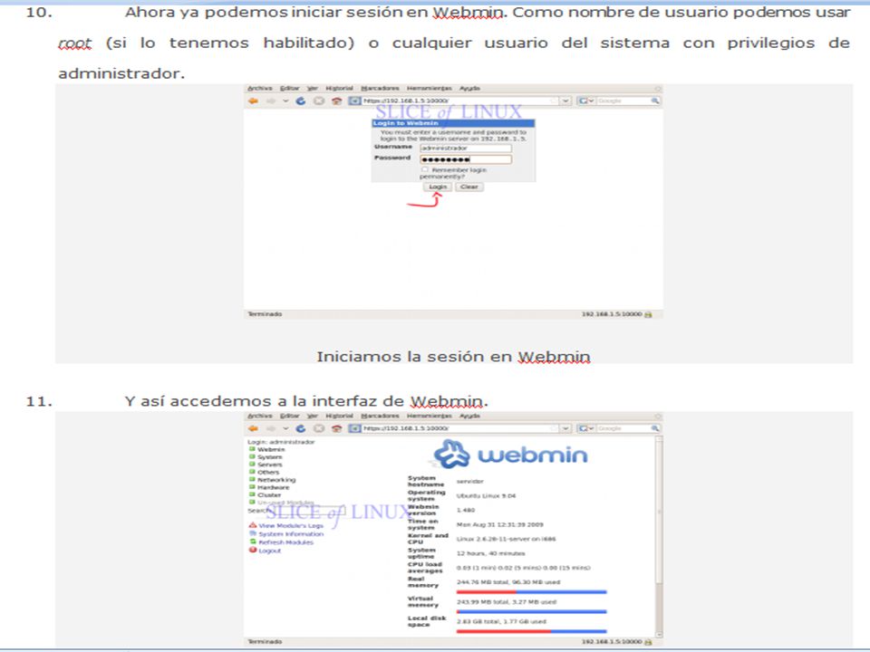
Task: Expand the Servers category in sidebar
Action: point(252,464)
